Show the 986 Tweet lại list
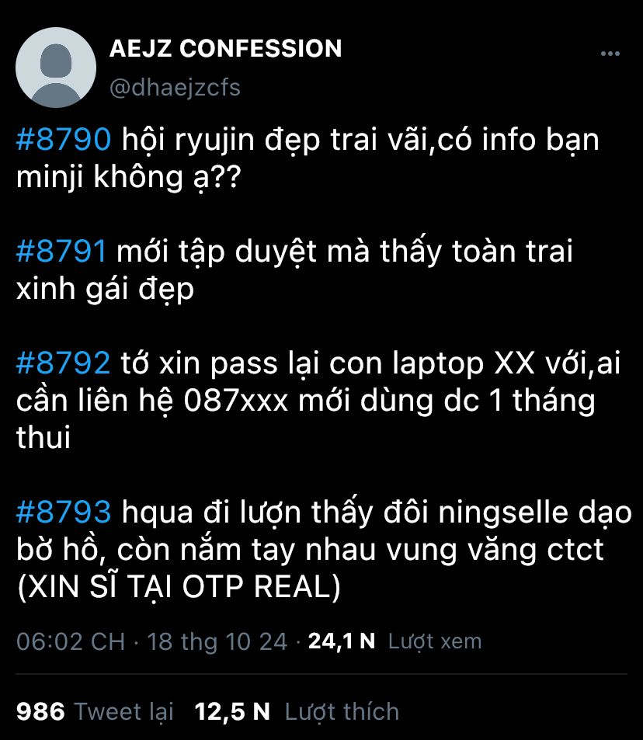Viewport: 643px width, 740px height. tap(95, 712)
